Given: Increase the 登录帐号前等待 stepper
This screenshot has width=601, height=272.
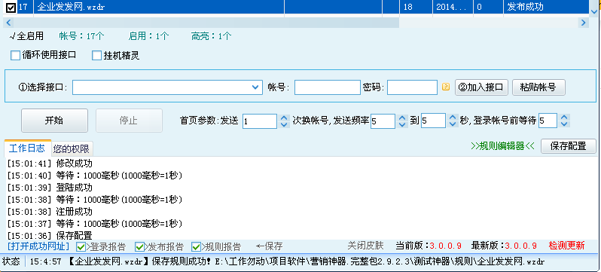Looking at the screenshot, I should (564, 118).
